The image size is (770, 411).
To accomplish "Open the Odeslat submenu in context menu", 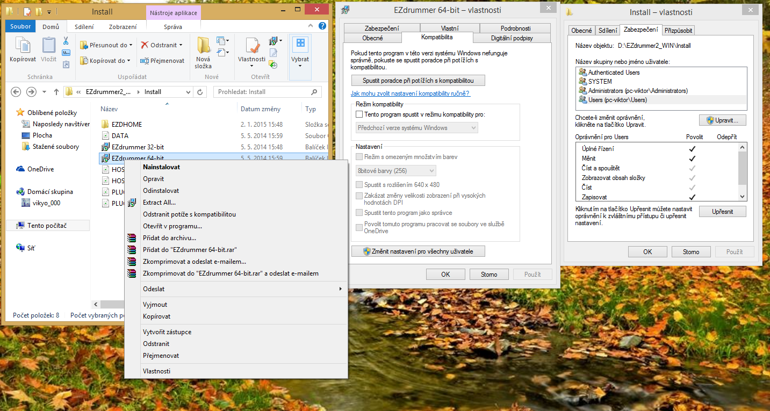I will point(236,289).
